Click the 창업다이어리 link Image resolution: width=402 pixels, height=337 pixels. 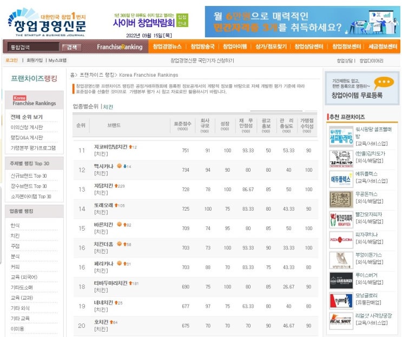pyautogui.click(x=371, y=60)
